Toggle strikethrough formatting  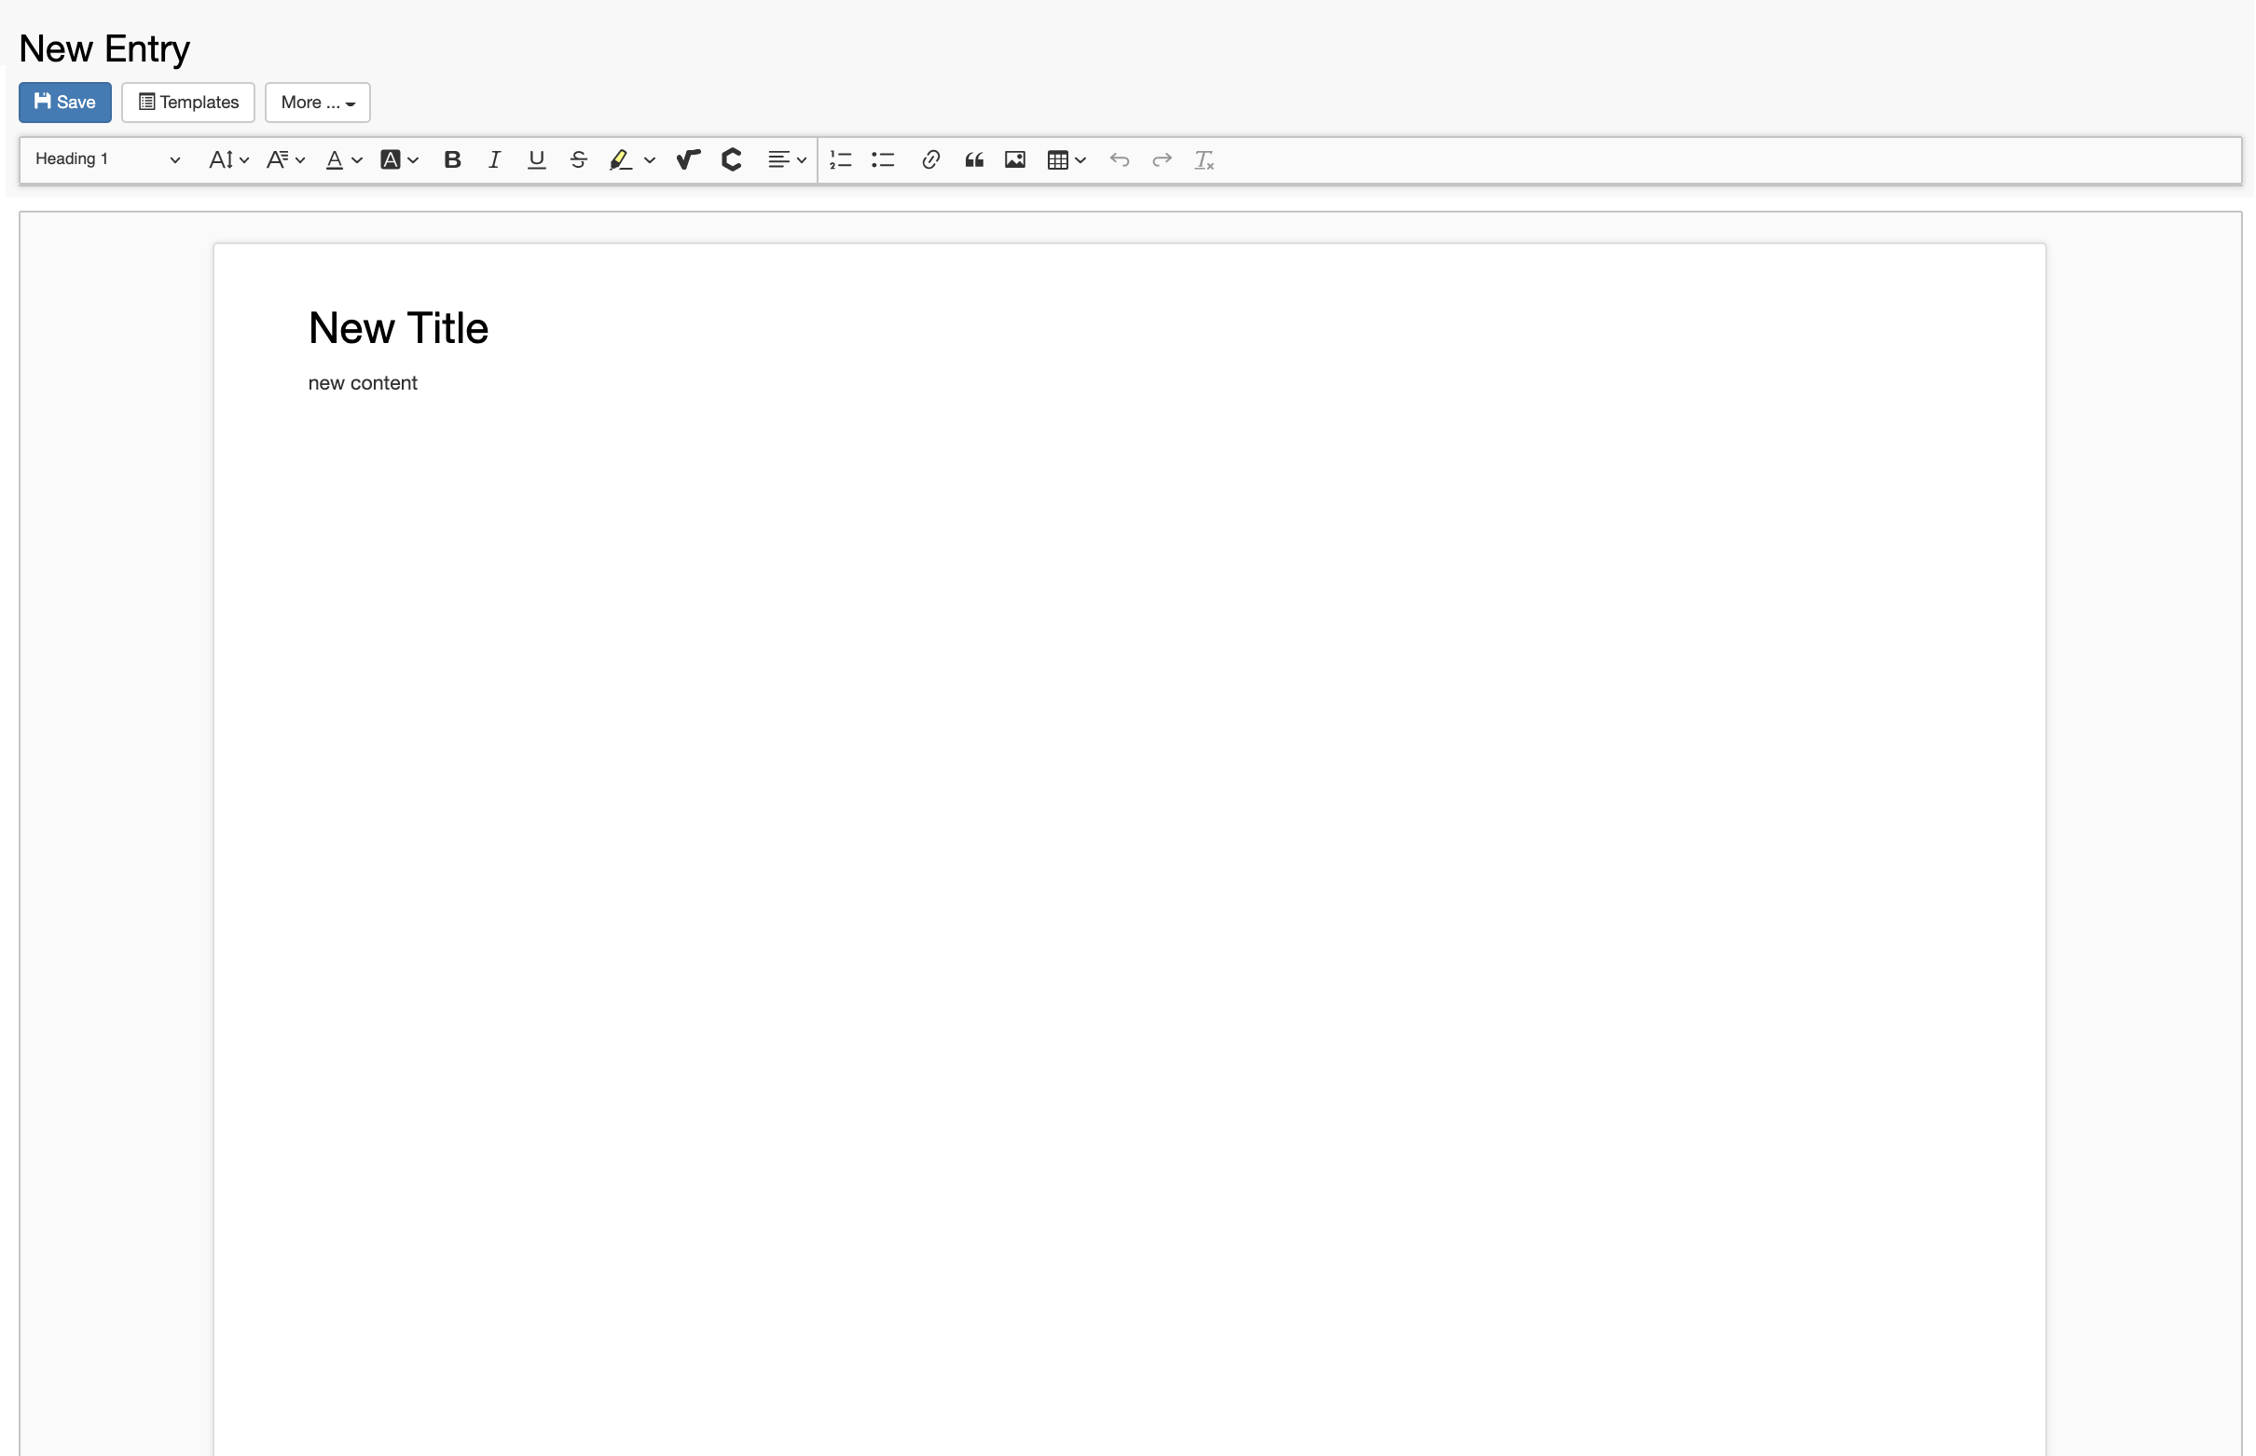pyautogui.click(x=579, y=159)
